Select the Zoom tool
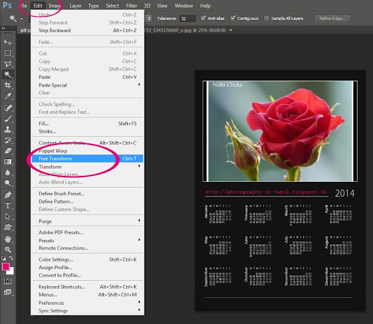 pos(8,249)
